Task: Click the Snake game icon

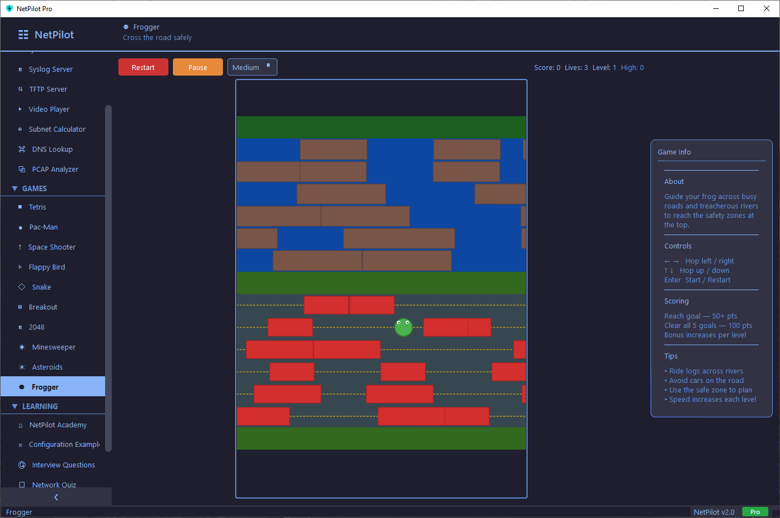Action: [20, 287]
